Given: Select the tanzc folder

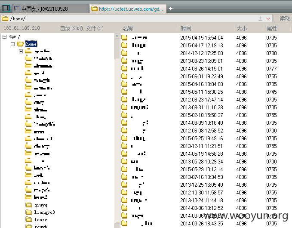Looking at the screenshot, I should (40, 220).
